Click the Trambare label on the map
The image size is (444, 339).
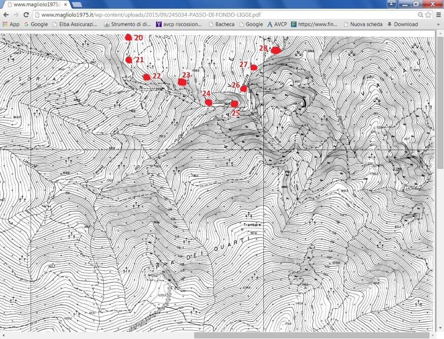click(252, 224)
